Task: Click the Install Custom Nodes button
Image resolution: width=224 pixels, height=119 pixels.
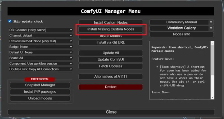Action: [111, 23]
